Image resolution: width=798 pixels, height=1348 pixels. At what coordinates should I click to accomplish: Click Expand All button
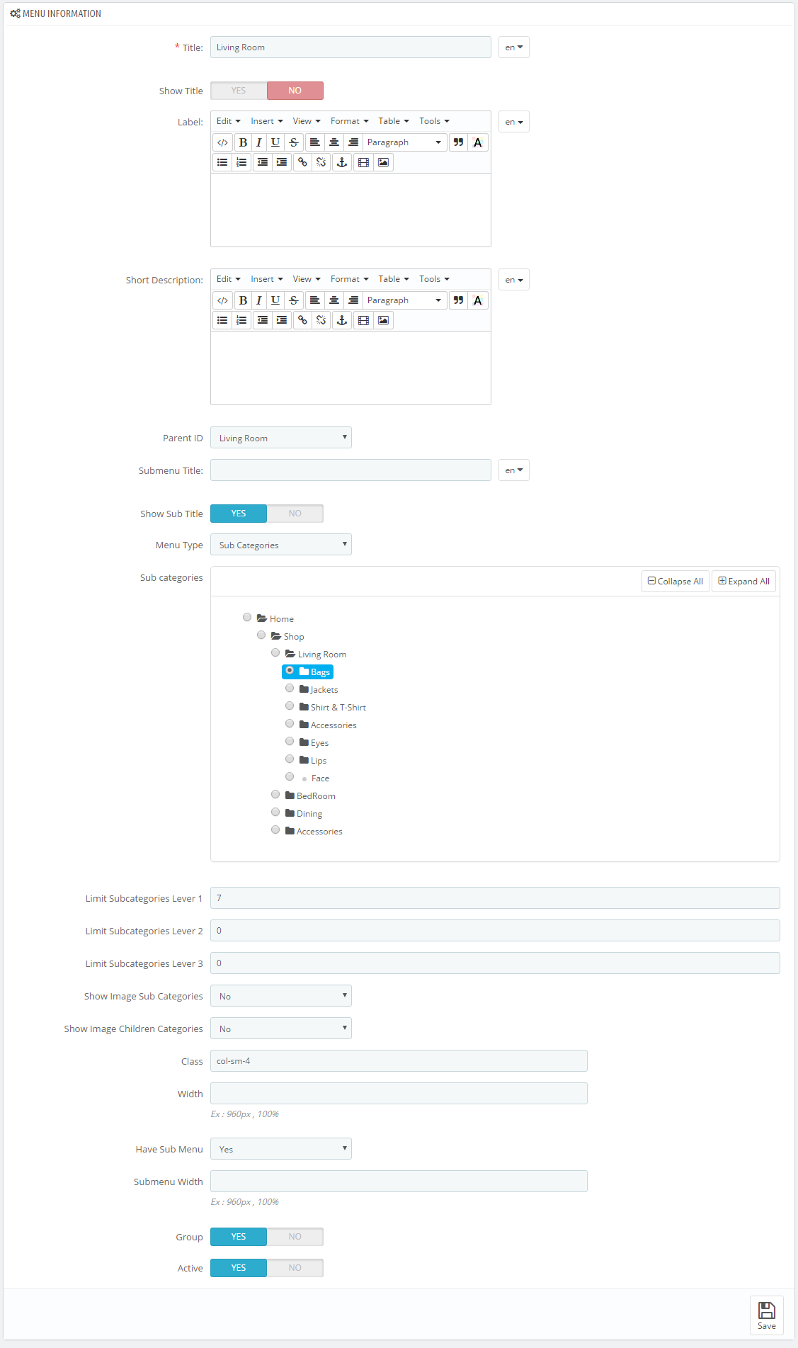point(743,582)
